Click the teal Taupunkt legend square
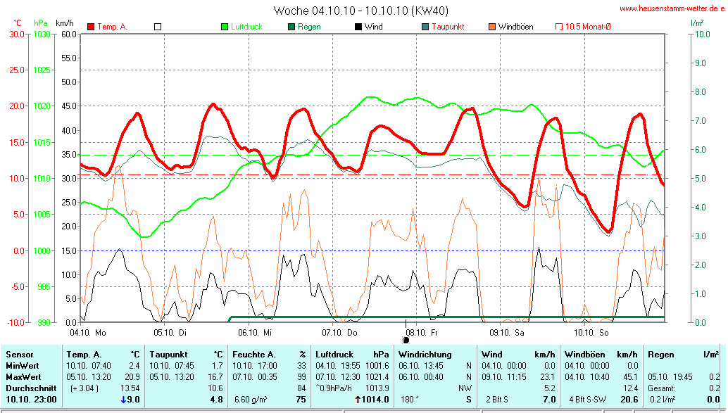The width and height of the screenshot is (728, 413). tap(425, 27)
